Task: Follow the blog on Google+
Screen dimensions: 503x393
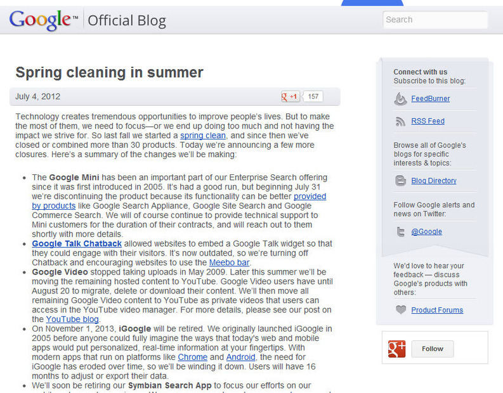Action: click(x=433, y=349)
